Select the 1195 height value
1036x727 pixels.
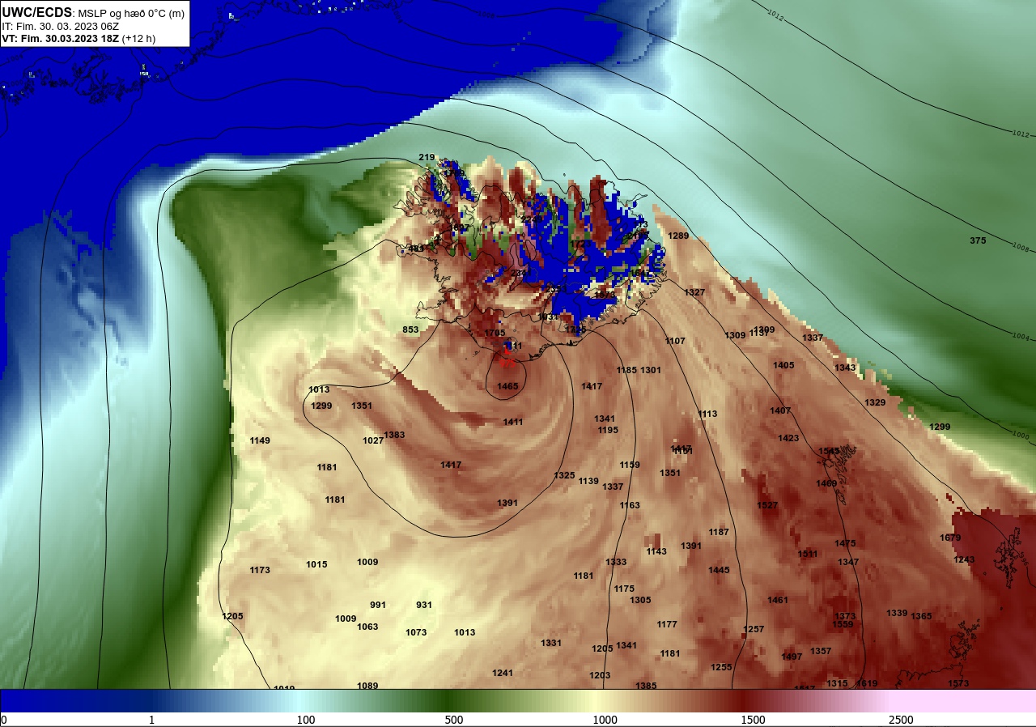608,430
